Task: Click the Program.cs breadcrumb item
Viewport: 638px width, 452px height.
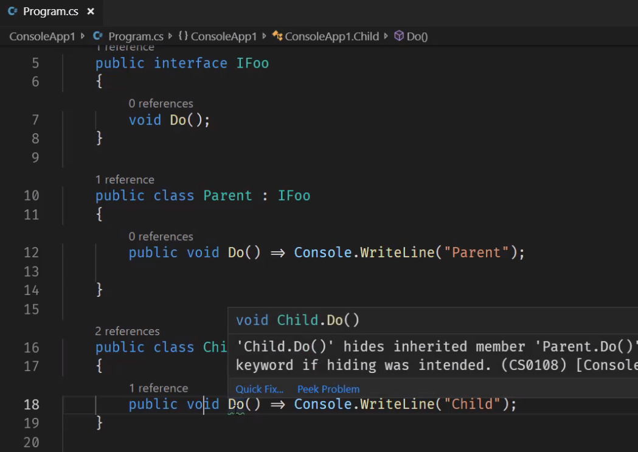Action: point(136,37)
